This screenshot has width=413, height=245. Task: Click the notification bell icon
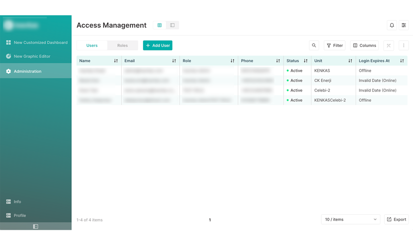(x=392, y=25)
